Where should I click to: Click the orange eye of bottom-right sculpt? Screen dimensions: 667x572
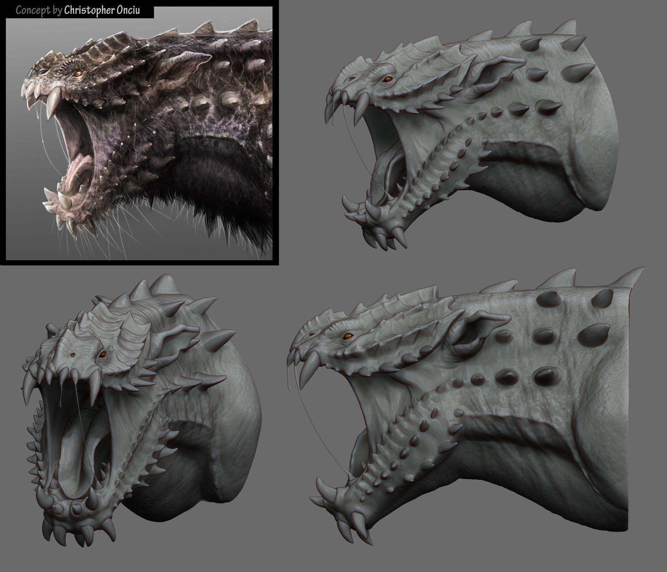(x=348, y=336)
